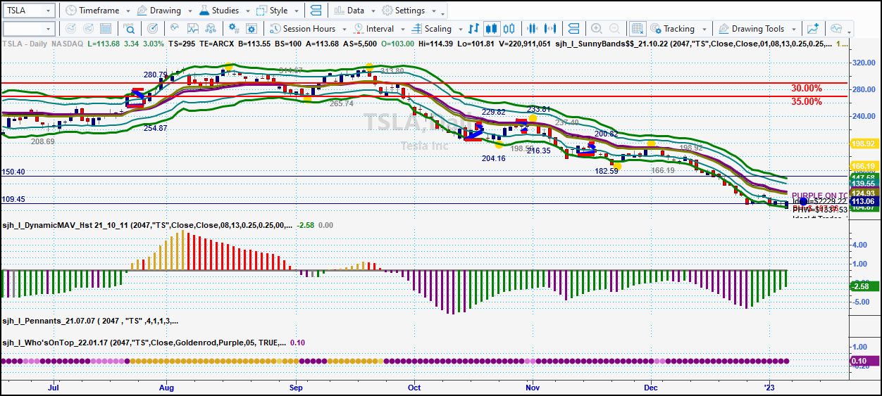Click the calendar grid icon in second toolbar
The height and width of the screenshot is (396, 882).
tap(107, 29)
